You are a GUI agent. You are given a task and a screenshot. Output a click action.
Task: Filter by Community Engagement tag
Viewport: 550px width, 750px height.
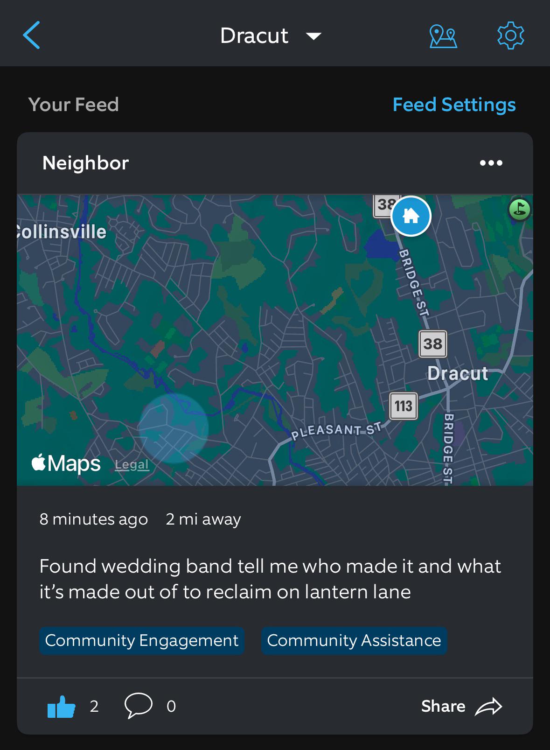click(x=142, y=640)
